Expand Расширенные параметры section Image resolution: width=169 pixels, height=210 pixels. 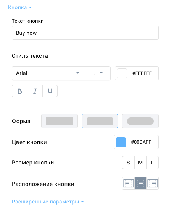(x=48, y=202)
